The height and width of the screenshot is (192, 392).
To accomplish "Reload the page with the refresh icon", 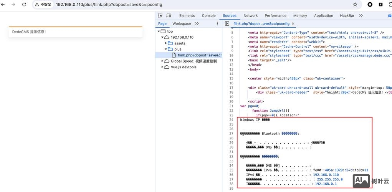I will 24,5.
